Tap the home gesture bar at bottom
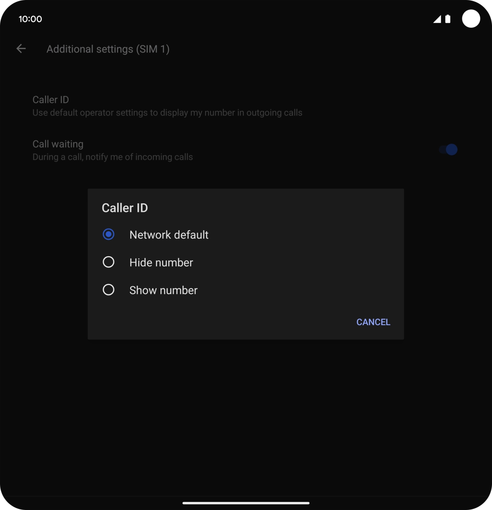This screenshot has height=510, width=492. tap(246, 503)
